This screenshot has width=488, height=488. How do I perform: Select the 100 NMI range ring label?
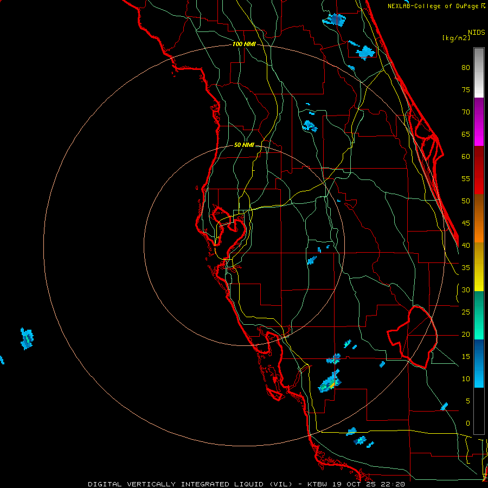pos(244,44)
